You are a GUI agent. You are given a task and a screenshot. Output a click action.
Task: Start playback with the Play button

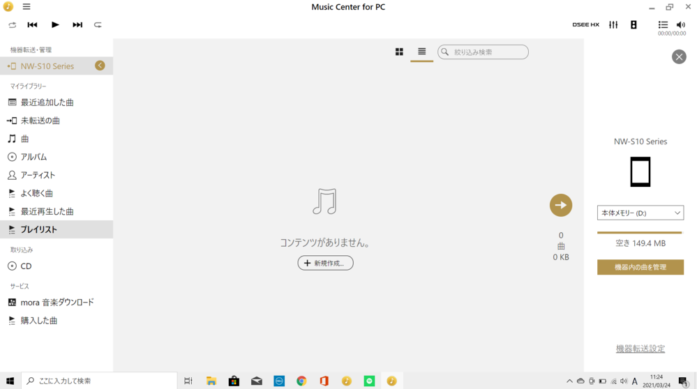coord(55,25)
